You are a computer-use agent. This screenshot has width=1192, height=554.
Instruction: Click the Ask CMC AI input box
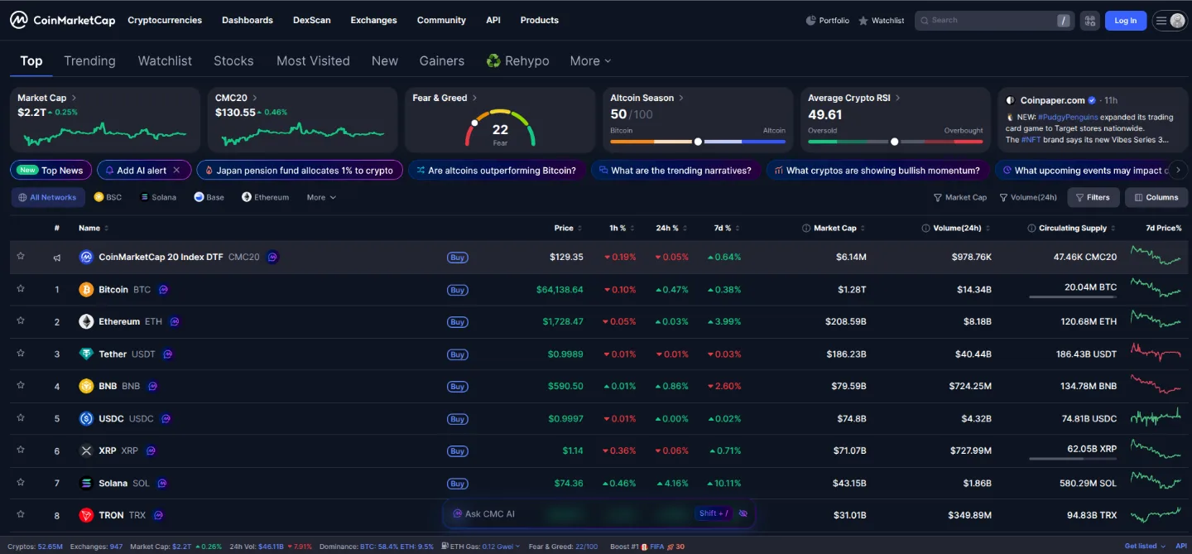[x=599, y=513]
